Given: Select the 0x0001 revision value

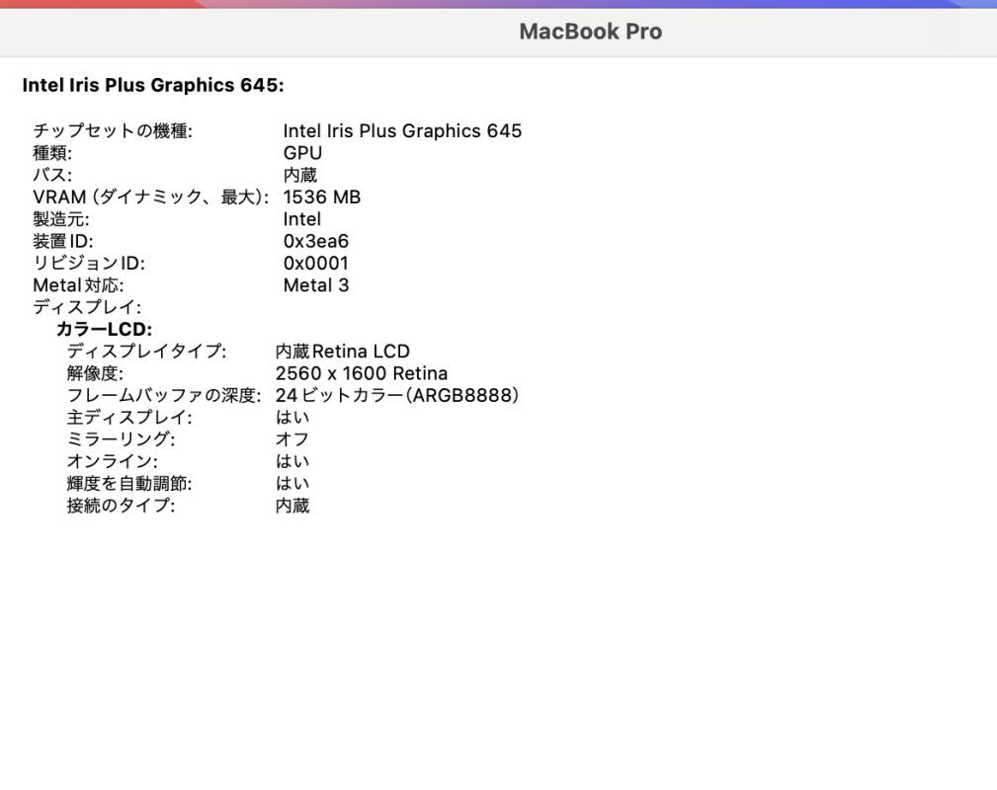Looking at the screenshot, I should click(316, 263).
